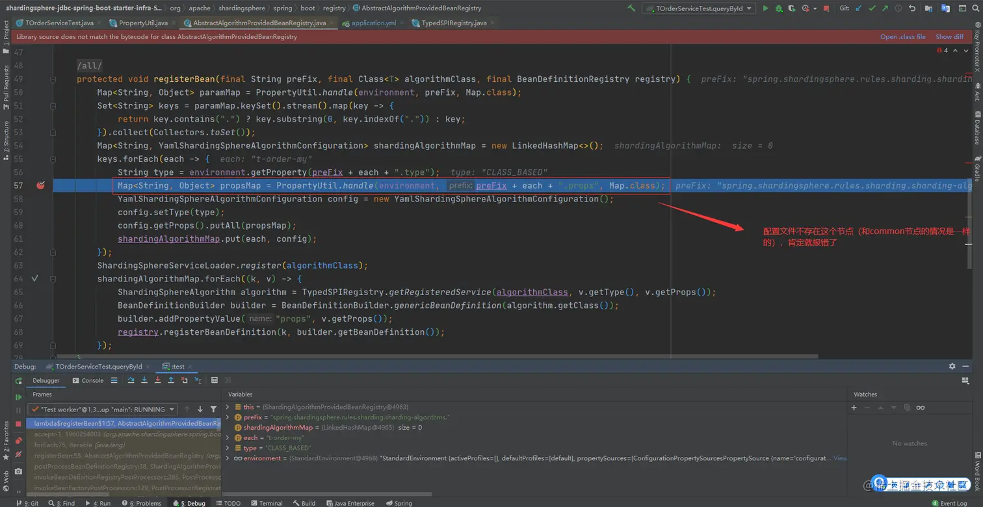The height and width of the screenshot is (507, 983).
Task: Toggle showing watches in variables tab (glasses icon)
Action: (x=921, y=408)
